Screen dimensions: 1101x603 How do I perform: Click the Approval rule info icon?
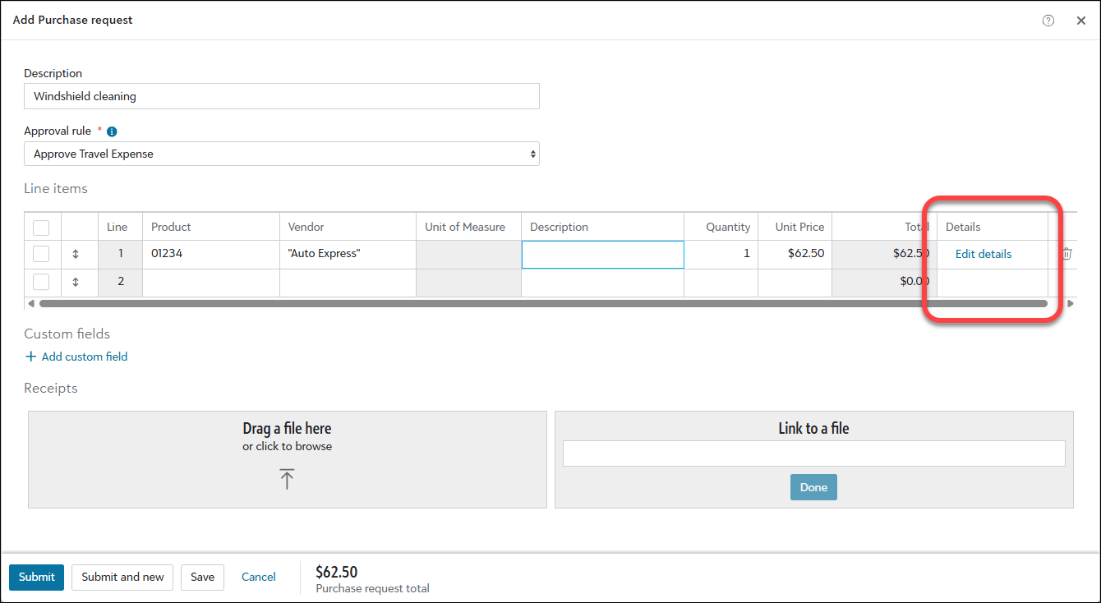pos(112,131)
